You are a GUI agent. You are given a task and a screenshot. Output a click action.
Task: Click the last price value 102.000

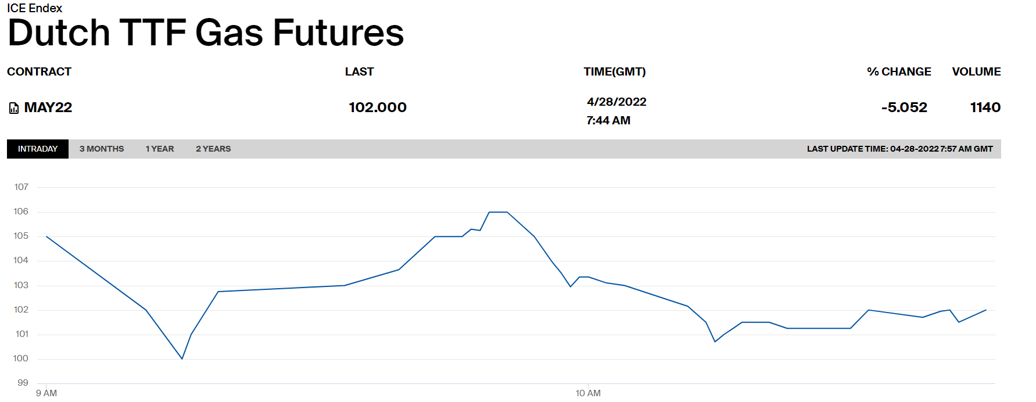point(378,107)
